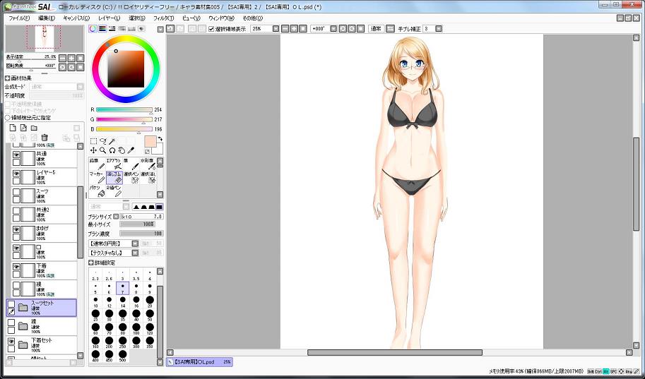Select brush size 7 preset
This screenshot has height=379, width=645.
click(x=122, y=289)
